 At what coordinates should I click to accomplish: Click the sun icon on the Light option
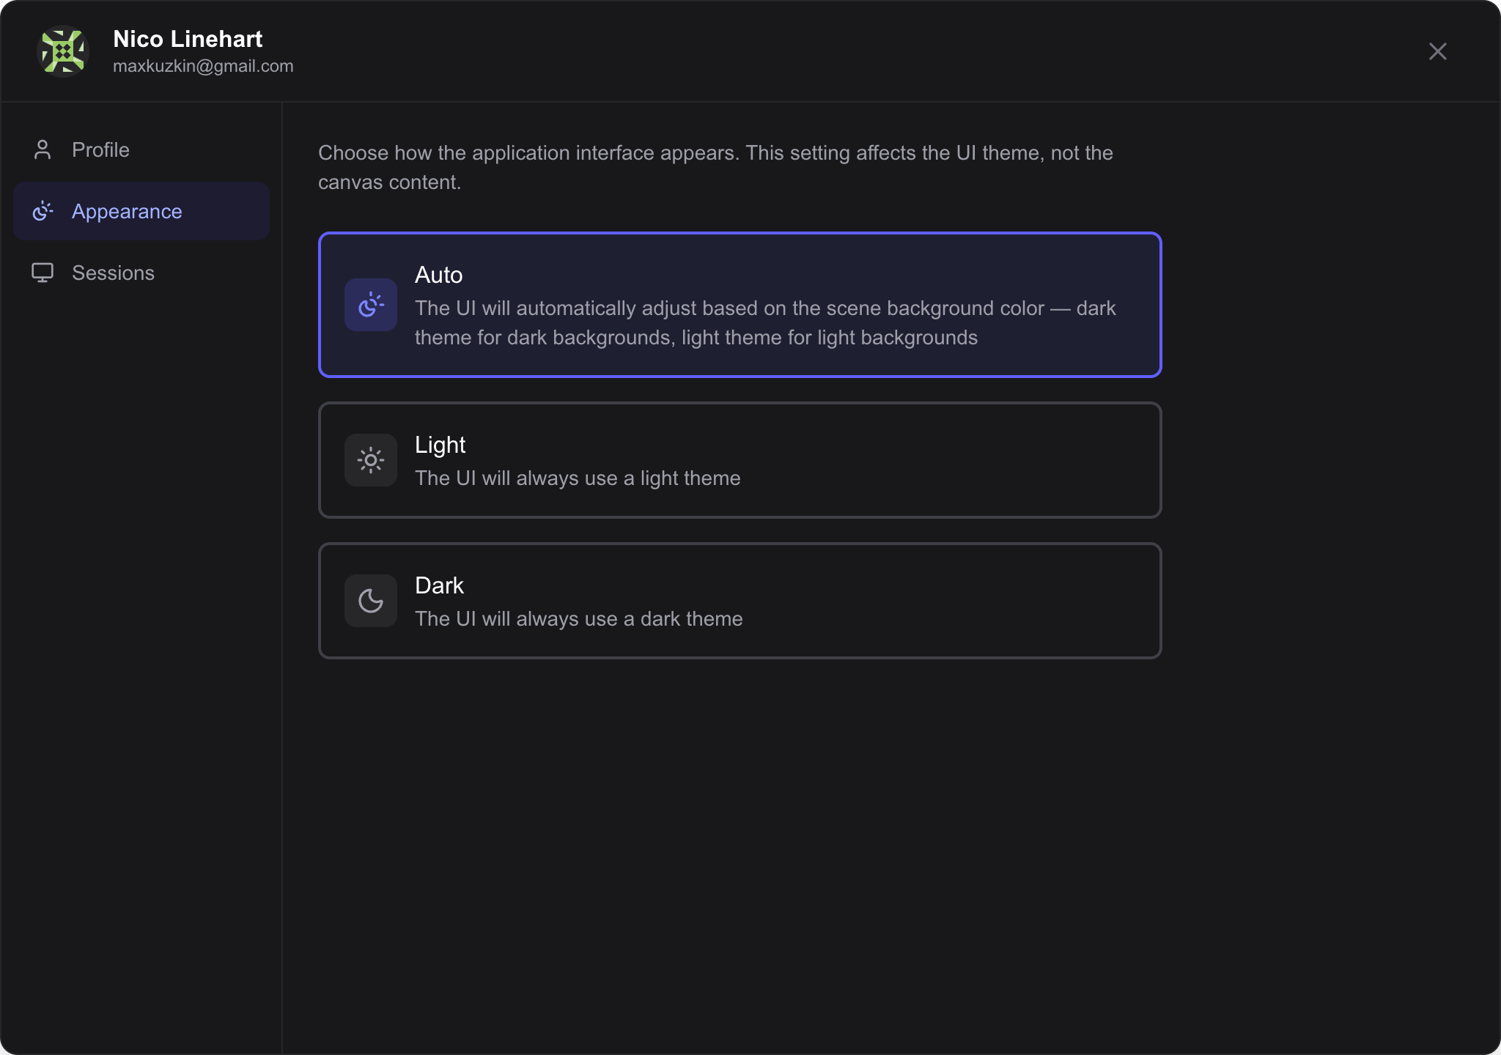(x=371, y=459)
